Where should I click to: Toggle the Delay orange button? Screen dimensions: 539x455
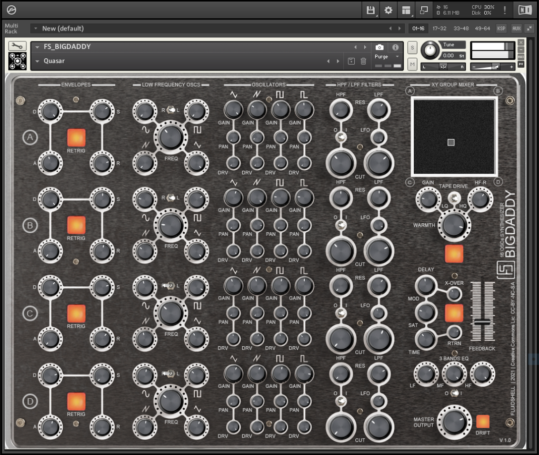coord(454,313)
